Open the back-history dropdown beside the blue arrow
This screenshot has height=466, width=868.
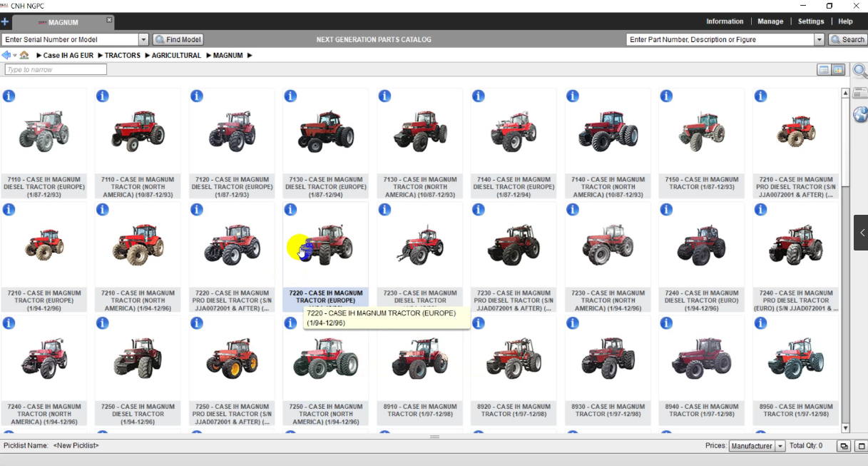point(14,56)
